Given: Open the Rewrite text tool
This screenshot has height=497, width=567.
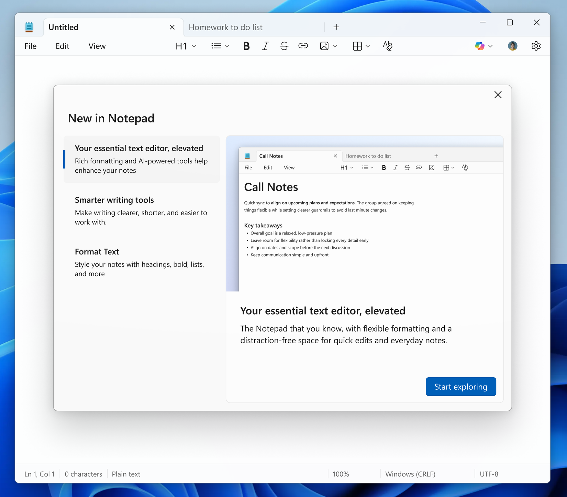Looking at the screenshot, I should (x=387, y=46).
